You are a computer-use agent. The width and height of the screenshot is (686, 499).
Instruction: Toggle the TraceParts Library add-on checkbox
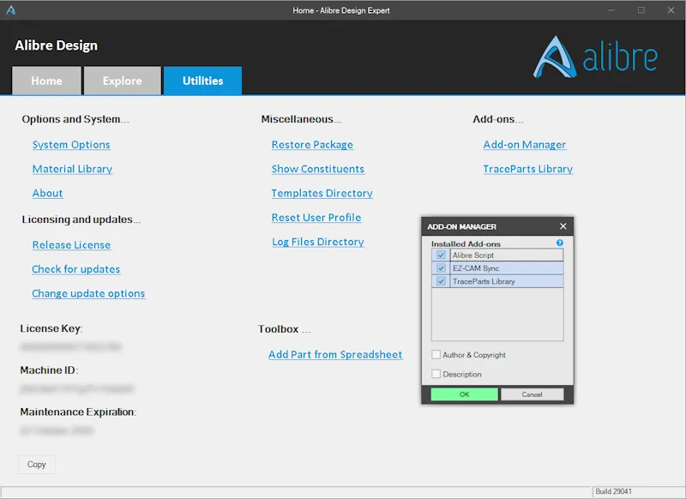coord(441,281)
